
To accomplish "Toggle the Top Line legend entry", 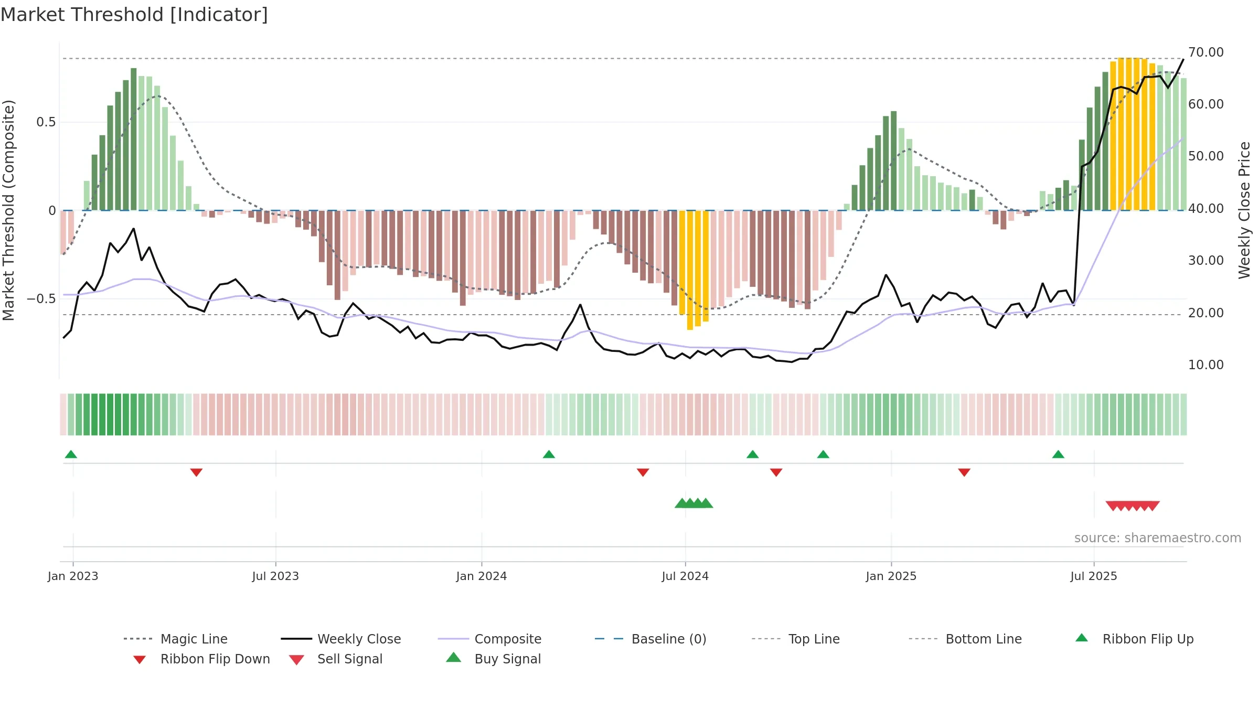I will [x=795, y=639].
